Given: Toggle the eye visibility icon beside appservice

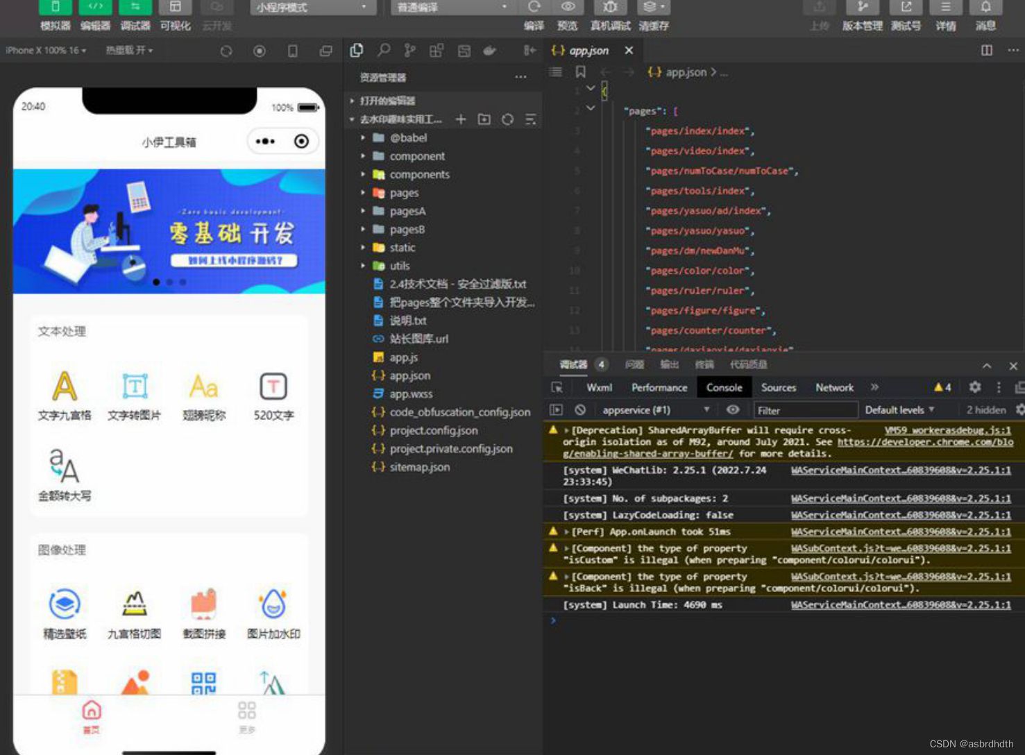Looking at the screenshot, I should [733, 410].
